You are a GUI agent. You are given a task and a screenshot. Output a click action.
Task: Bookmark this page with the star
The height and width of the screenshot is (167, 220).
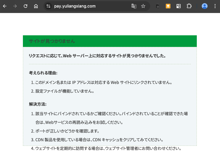click(x=143, y=6)
